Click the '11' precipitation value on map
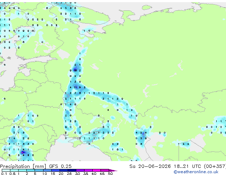Viewport: 226px width, 175px height. [x=75, y=87]
